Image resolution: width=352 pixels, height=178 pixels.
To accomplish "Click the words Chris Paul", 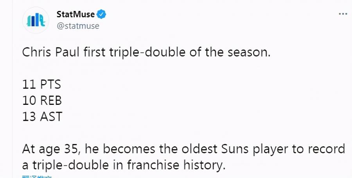I will click(x=51, y=52).
